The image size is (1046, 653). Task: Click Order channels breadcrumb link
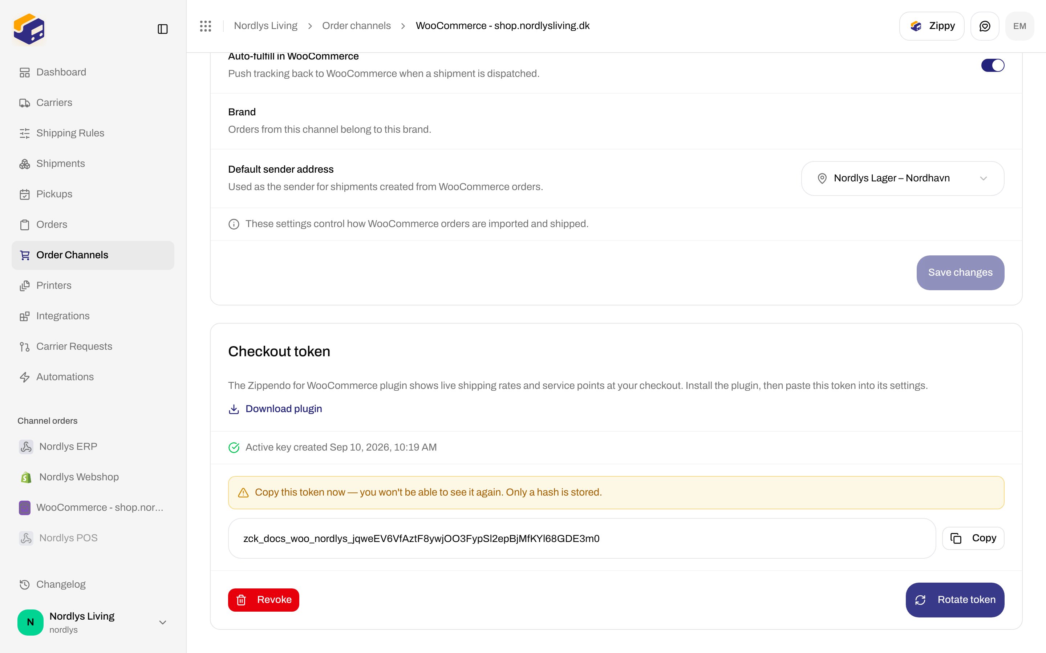tap(356, 25)
